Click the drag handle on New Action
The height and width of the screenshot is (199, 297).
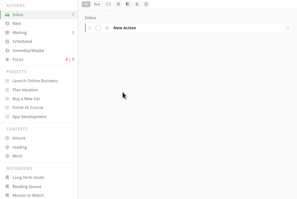tap(90, 28)
